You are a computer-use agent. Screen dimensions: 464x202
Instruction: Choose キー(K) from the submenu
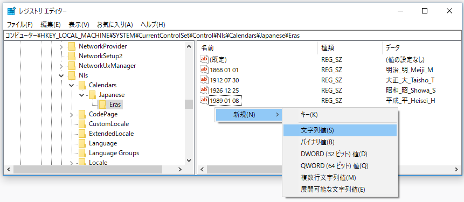pyautogui.click(x=340, y=115)
